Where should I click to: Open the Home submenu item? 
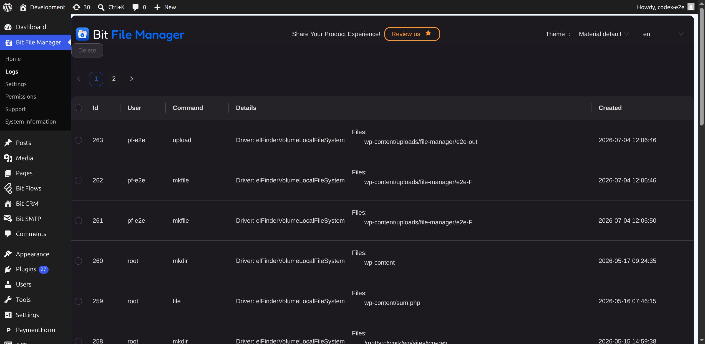click(13, 59)
